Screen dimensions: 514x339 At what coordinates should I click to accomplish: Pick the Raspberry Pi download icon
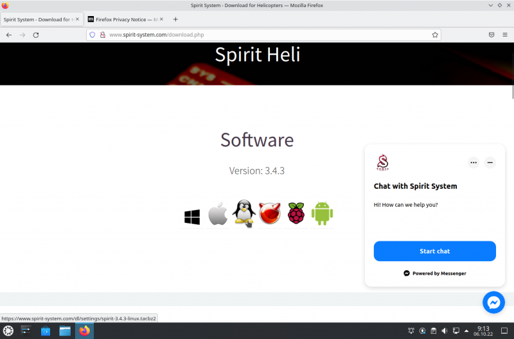click(x=296, y=213)
